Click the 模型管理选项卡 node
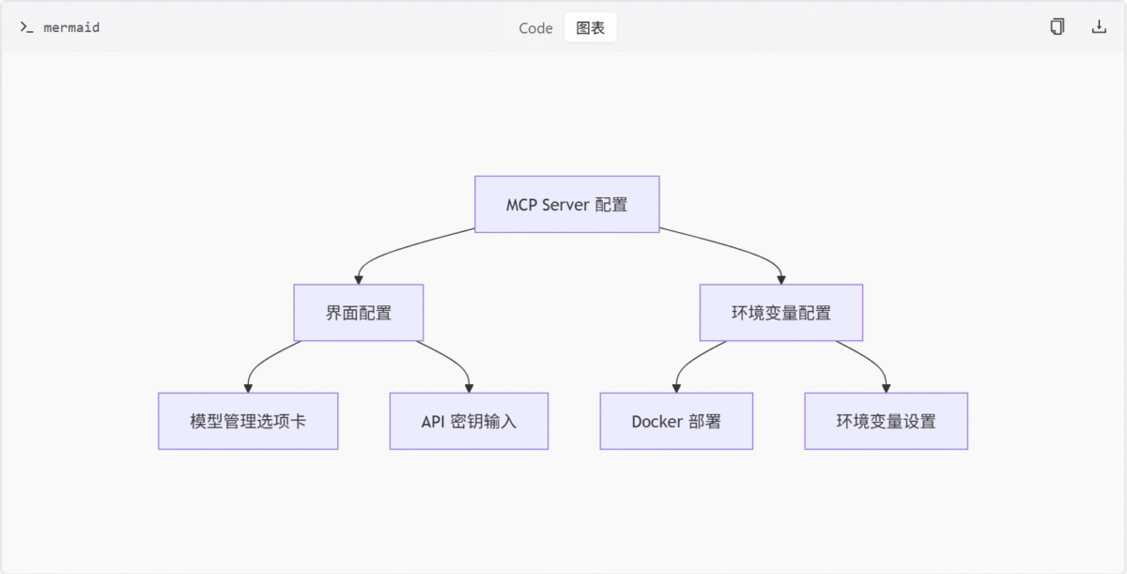The width and height of the screenshot is (1127, 574). [248, 421]
